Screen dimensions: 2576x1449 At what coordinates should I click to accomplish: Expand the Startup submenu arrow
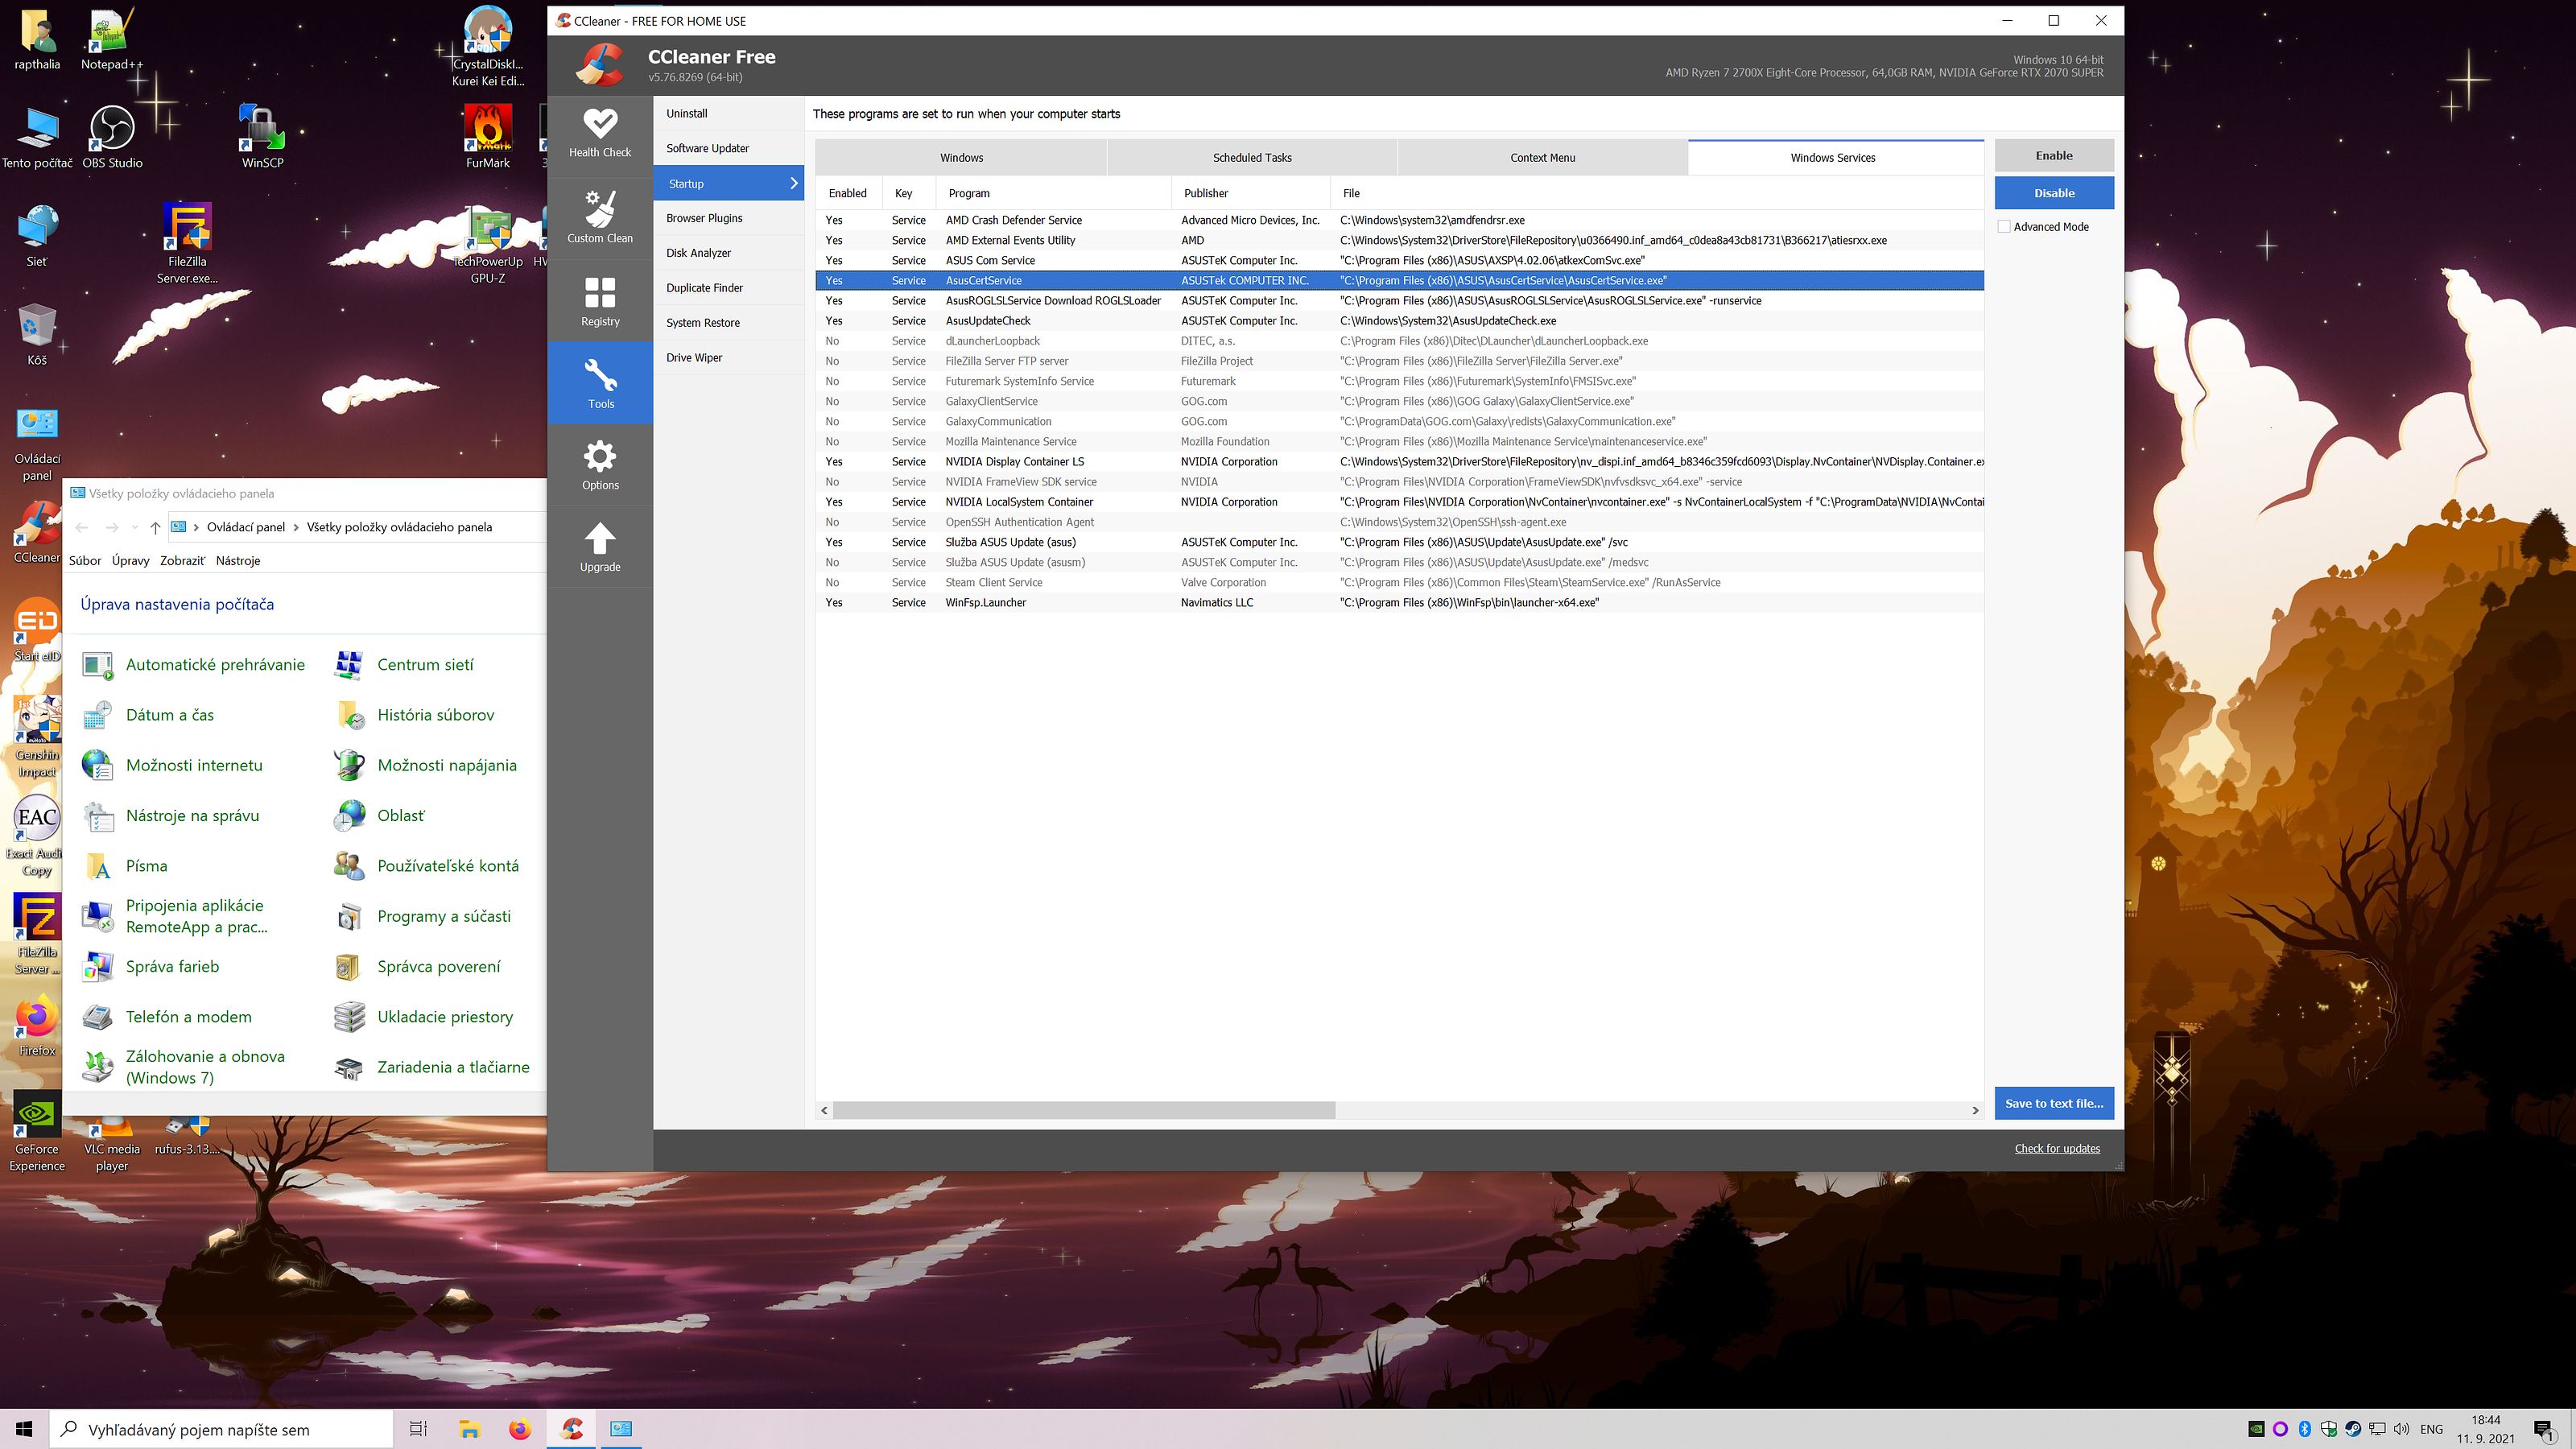[794, 183]
